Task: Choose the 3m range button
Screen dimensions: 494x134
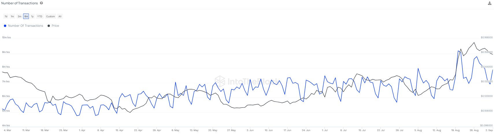Action: pos(19,16)
